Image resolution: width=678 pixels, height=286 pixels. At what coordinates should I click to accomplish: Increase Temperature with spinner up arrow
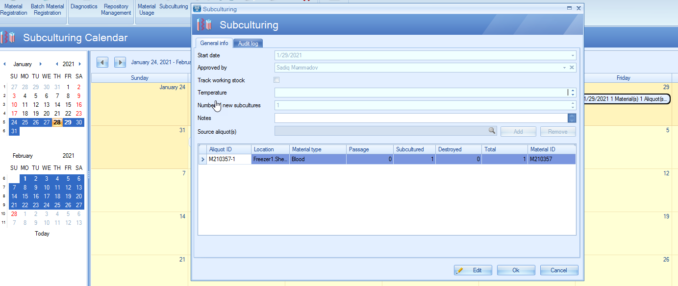click(573, 91)
